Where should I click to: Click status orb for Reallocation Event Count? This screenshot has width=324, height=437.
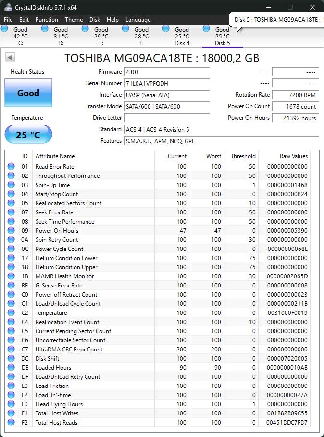pos(11,322)
